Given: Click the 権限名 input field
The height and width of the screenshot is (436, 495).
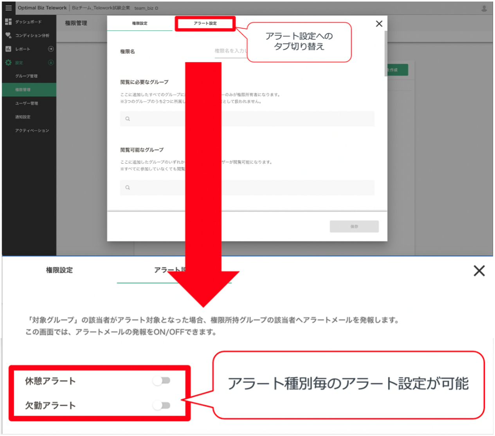Looking at the screenshot, I should (x=231, y=51).
